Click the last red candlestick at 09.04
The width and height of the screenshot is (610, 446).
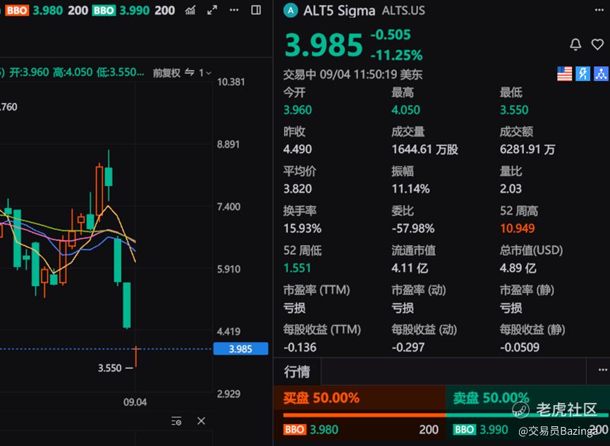136,357
